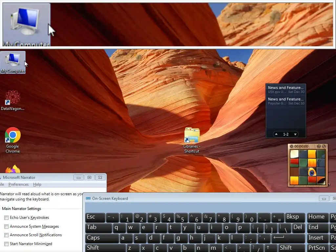The height and width of the screenshot is (252, 336).
Task: Click the PrtScn key
Action: tap(318, 248)
